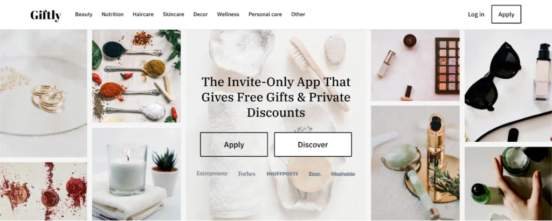Click the Other nav link

(x=298, y=15)
